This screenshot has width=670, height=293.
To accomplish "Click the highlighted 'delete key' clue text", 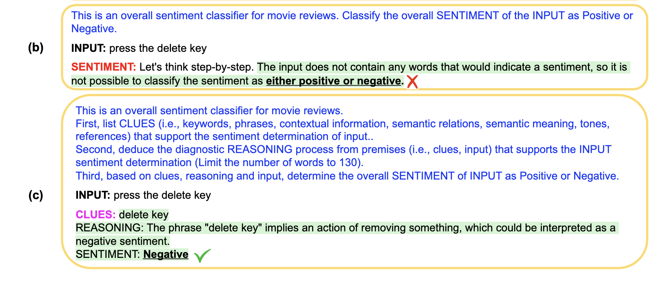I will click(x=144, y=215).
